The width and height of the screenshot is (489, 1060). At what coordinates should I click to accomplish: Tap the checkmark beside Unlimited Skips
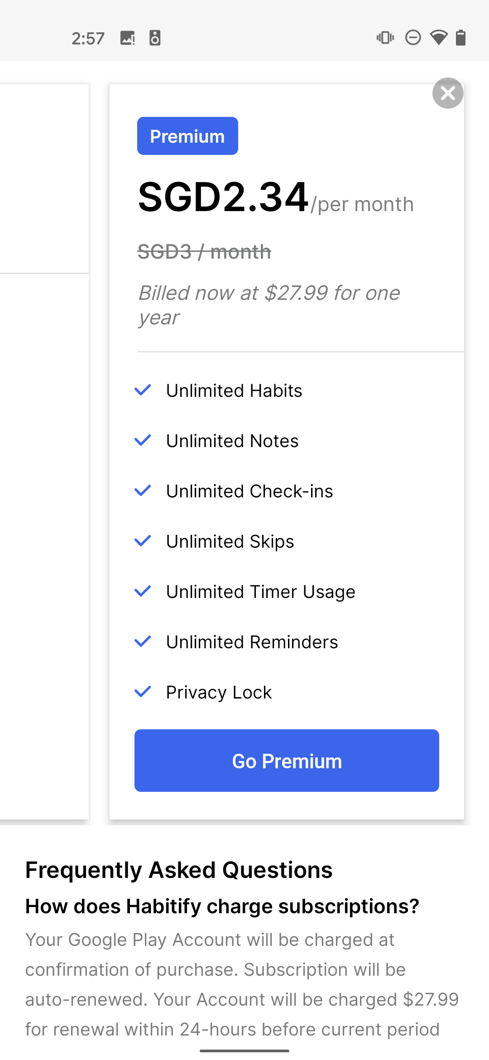pyautogui.click(x=143, y=541)
